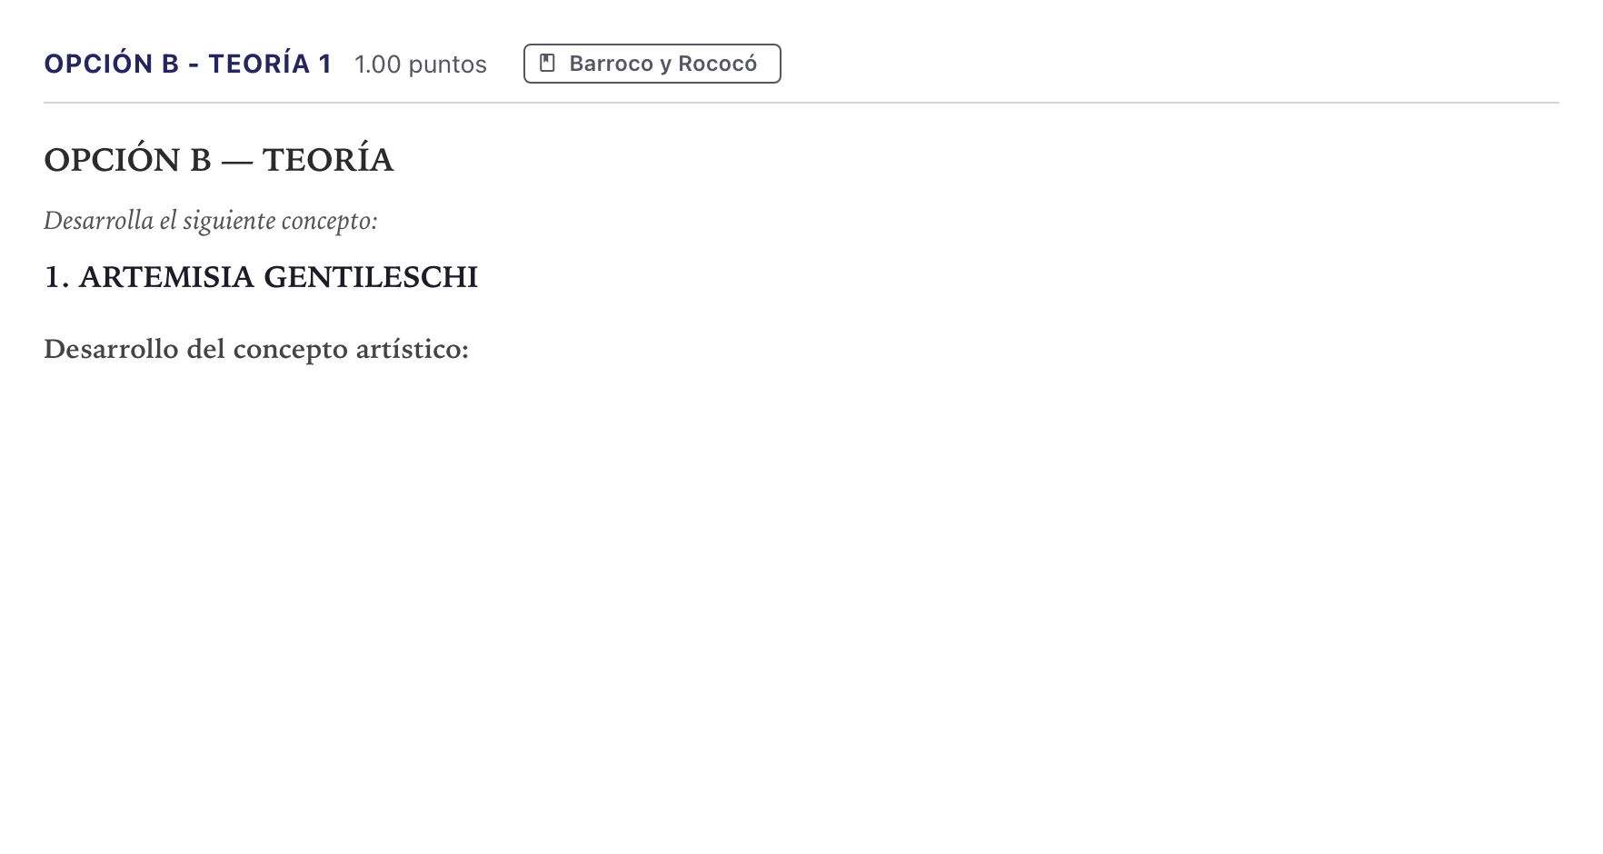Click the book icon in the topic tag
Image resolution: width=1603 pixels, height=854 pixels.
pos(547,64)
